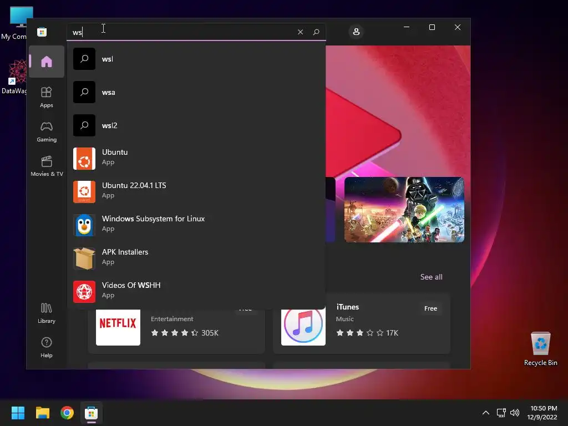Click the Microsoft Store logo icon
The image size is (568, 426).
(x=42, y=32)
